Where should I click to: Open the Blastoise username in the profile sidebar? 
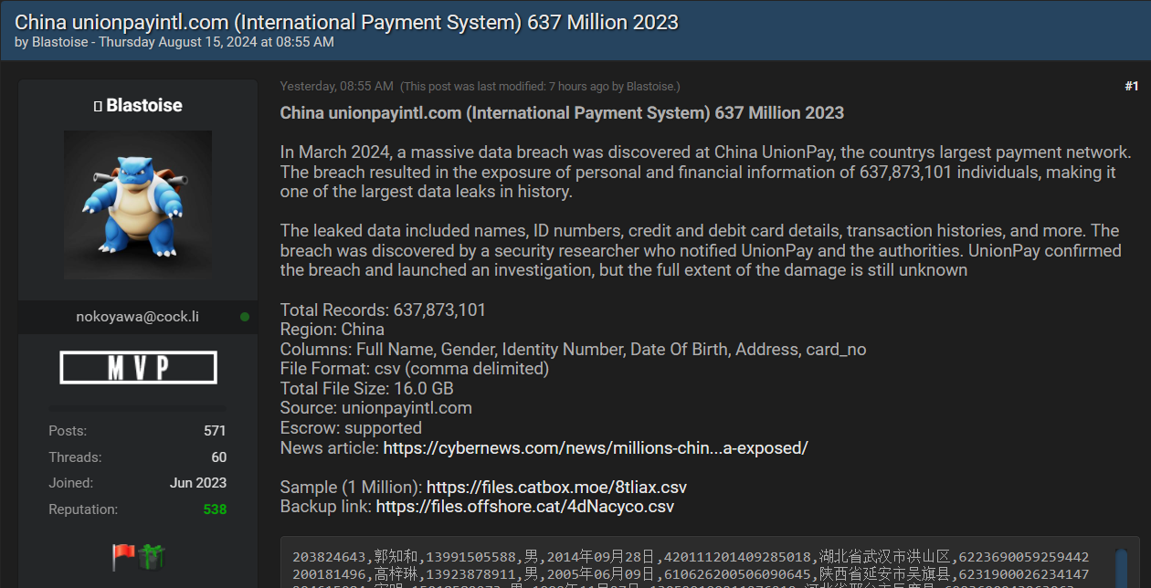click(x=144, y=106)
